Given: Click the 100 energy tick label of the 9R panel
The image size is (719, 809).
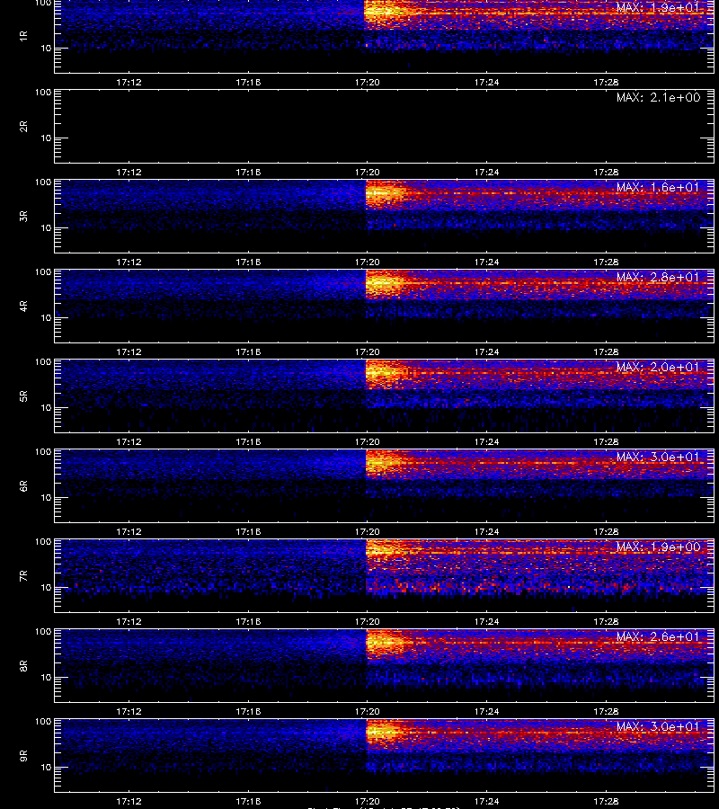Looking at the screenshot, I should 43,721.
